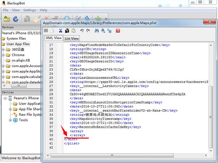The height and width of the screenshot is (163, 218).
Task: Click the red power icon in editor toolbar
Action: pyautogui.click(x=118, y=31)
